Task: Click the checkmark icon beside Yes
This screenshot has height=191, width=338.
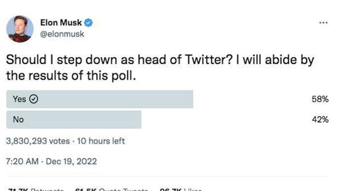Action: [34, 99]
